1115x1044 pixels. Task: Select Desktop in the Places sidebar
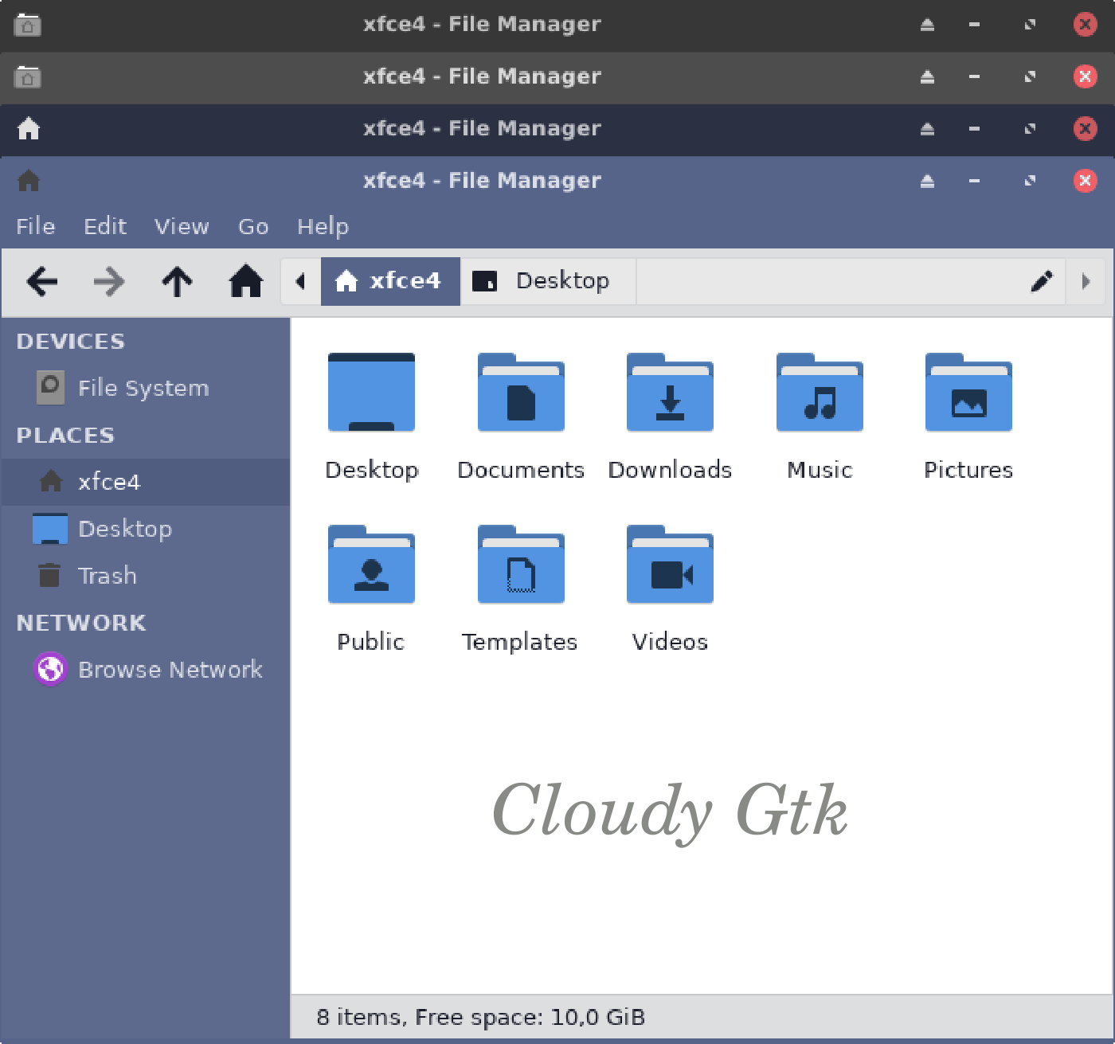click(145, 529)
